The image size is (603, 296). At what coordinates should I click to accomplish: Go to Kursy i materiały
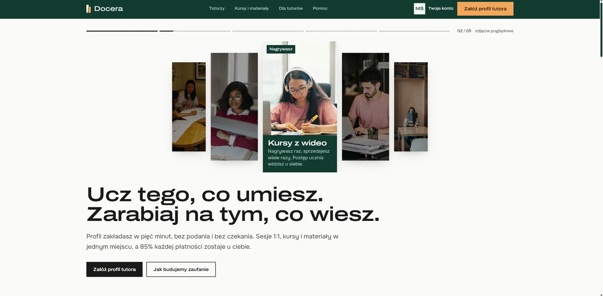[x=252, y=8]
